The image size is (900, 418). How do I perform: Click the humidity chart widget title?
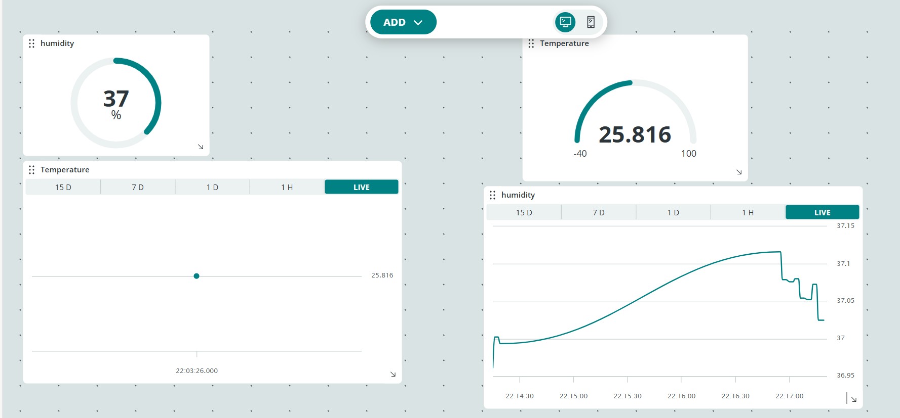coord(518,195)
